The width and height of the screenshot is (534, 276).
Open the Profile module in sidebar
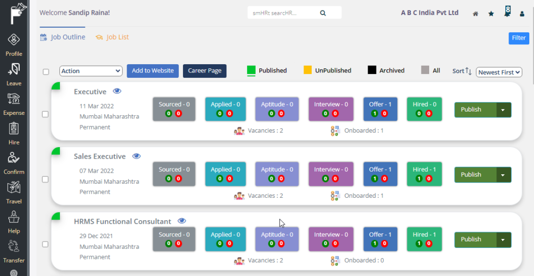[x=14, y=45]
